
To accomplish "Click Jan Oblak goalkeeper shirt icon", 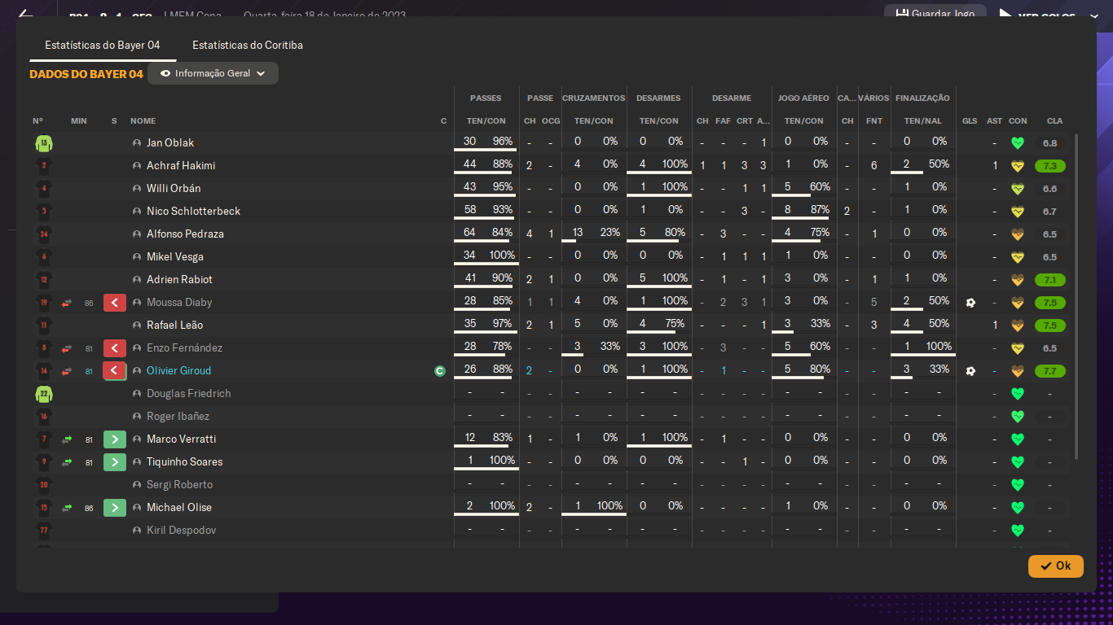I will click(x=43, y=143).
